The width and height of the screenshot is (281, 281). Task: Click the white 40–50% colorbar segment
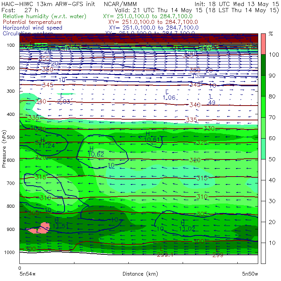[263, 170]
